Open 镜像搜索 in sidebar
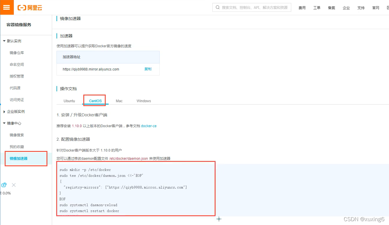This screenshot has width=389, height=225. point(17,135)
